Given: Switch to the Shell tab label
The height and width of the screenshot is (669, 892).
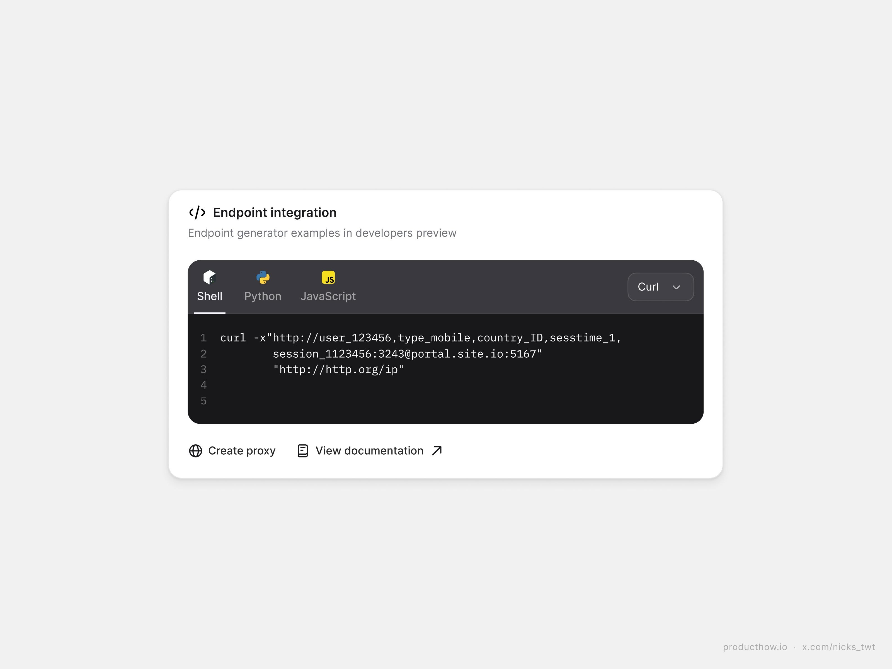Looking at the screenshot, I should (210, 296).
